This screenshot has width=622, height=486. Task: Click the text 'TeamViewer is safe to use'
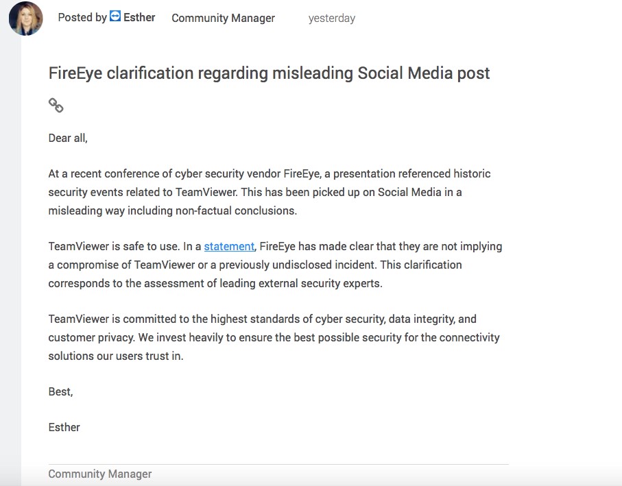(115, 246)
